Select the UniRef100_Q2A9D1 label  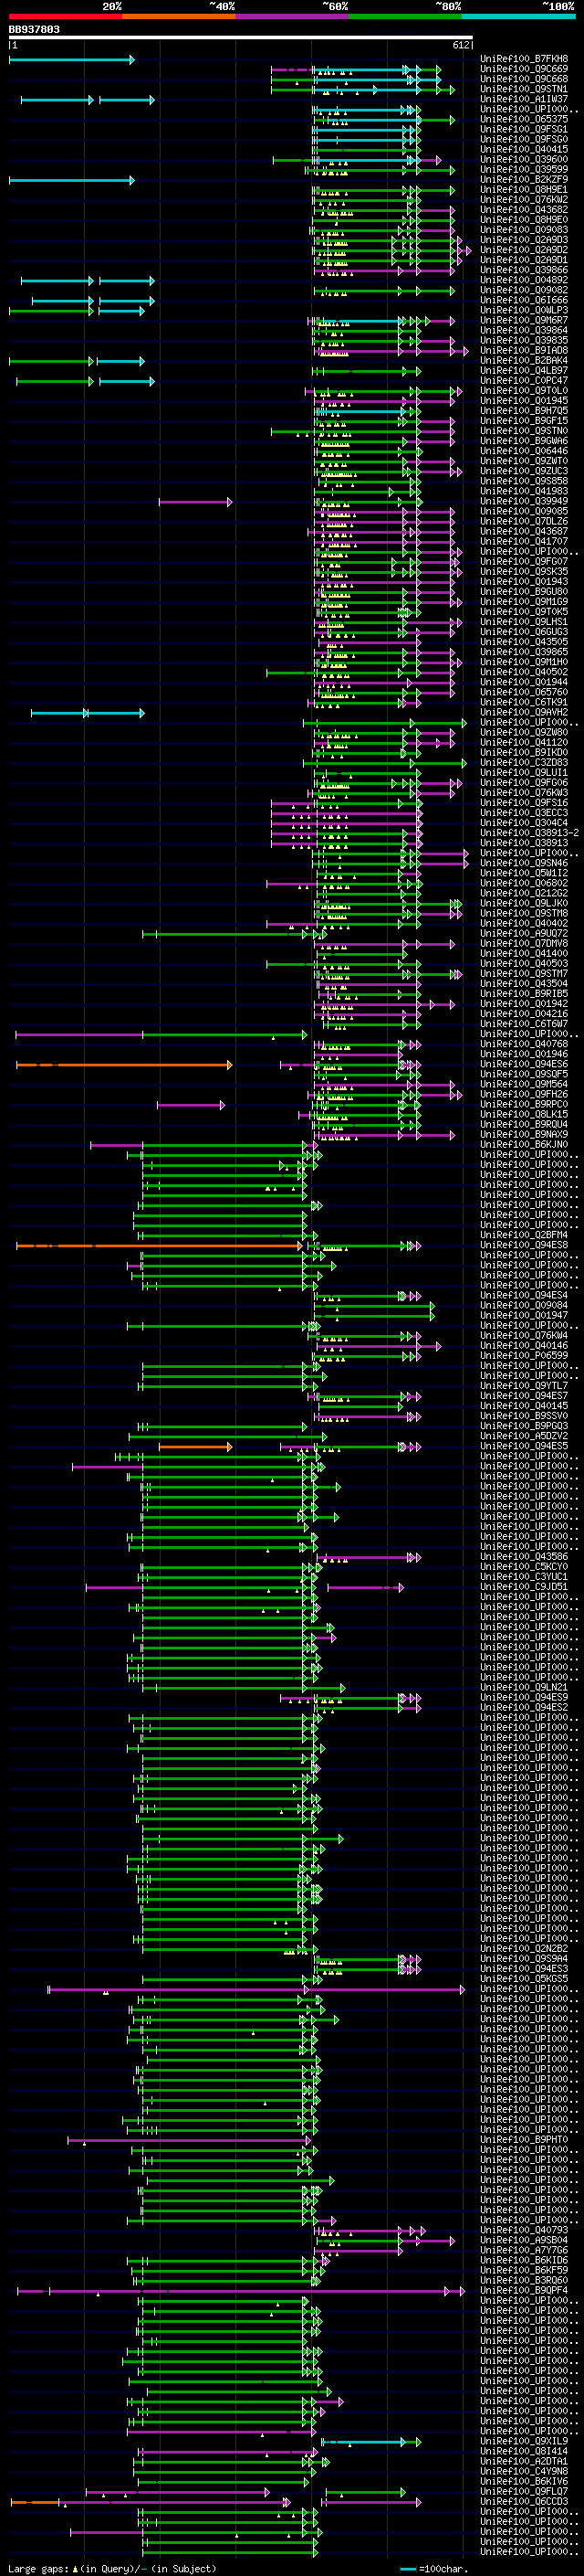pos(524,260)
